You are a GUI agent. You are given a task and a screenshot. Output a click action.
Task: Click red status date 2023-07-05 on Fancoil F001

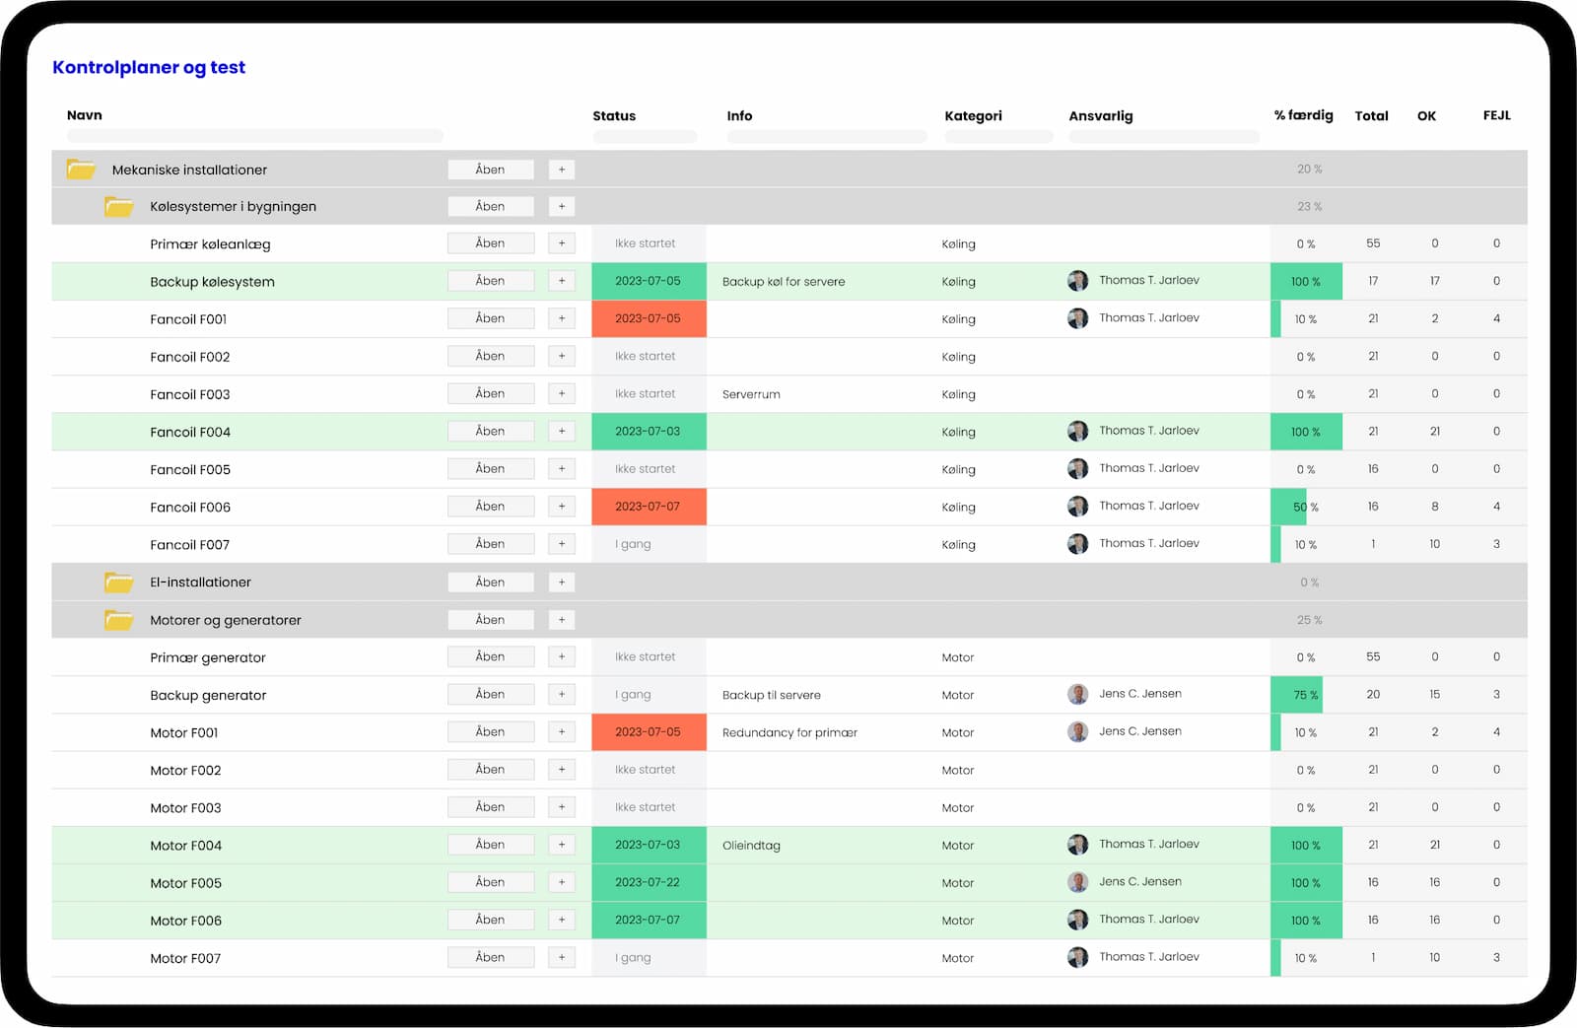(x=649, y=319)
